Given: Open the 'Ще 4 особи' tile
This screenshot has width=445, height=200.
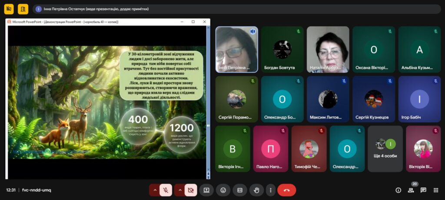Looking at the screenshot, I should pos(385,148).
